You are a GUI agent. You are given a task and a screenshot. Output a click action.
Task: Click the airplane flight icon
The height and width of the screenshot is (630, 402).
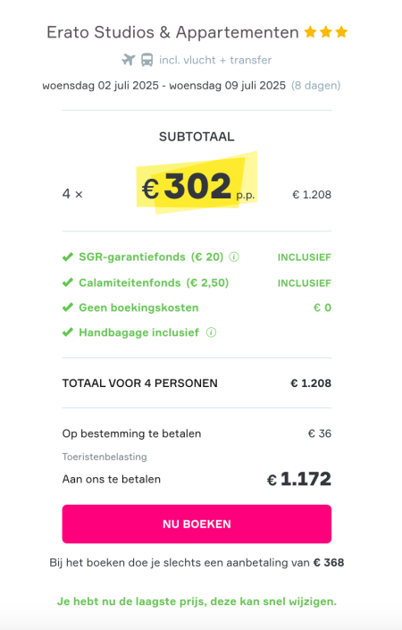click(x=129, y=60)
